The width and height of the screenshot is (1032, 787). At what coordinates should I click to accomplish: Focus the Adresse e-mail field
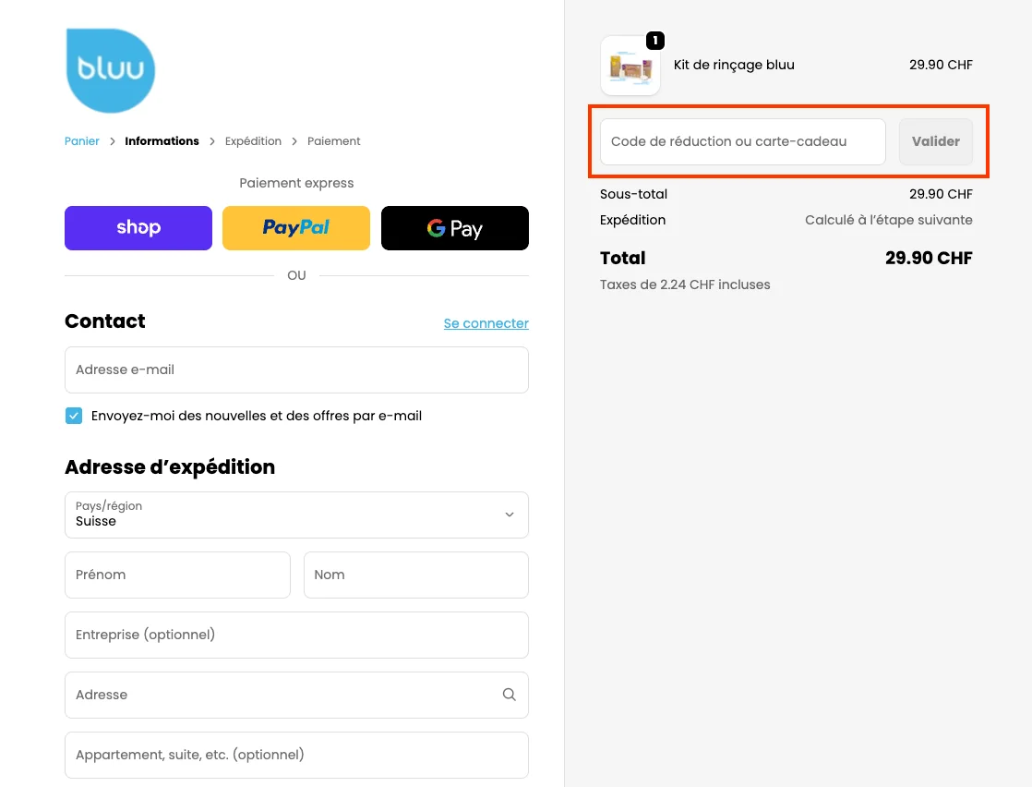pos(295,369)
